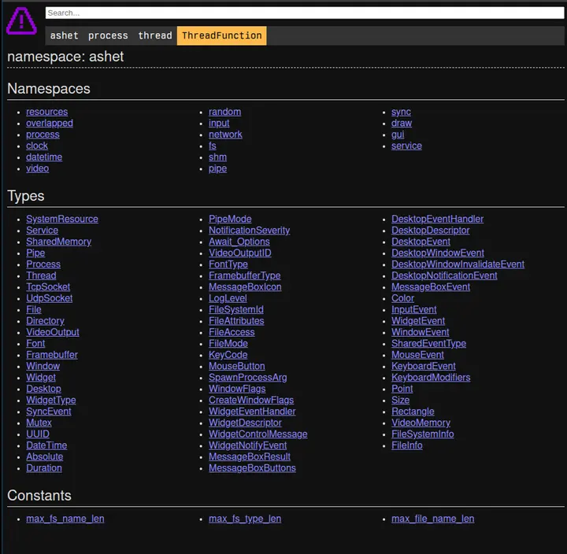
Task: View the TcpSocket type
Action: pos(48,287)
